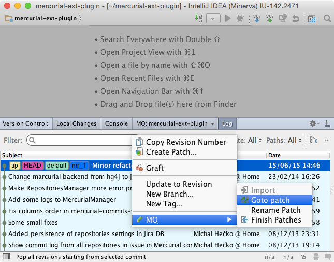Viewport: 334px width, 262px height.
Task: Click the VCS update project icon
Action: [257, 18]
